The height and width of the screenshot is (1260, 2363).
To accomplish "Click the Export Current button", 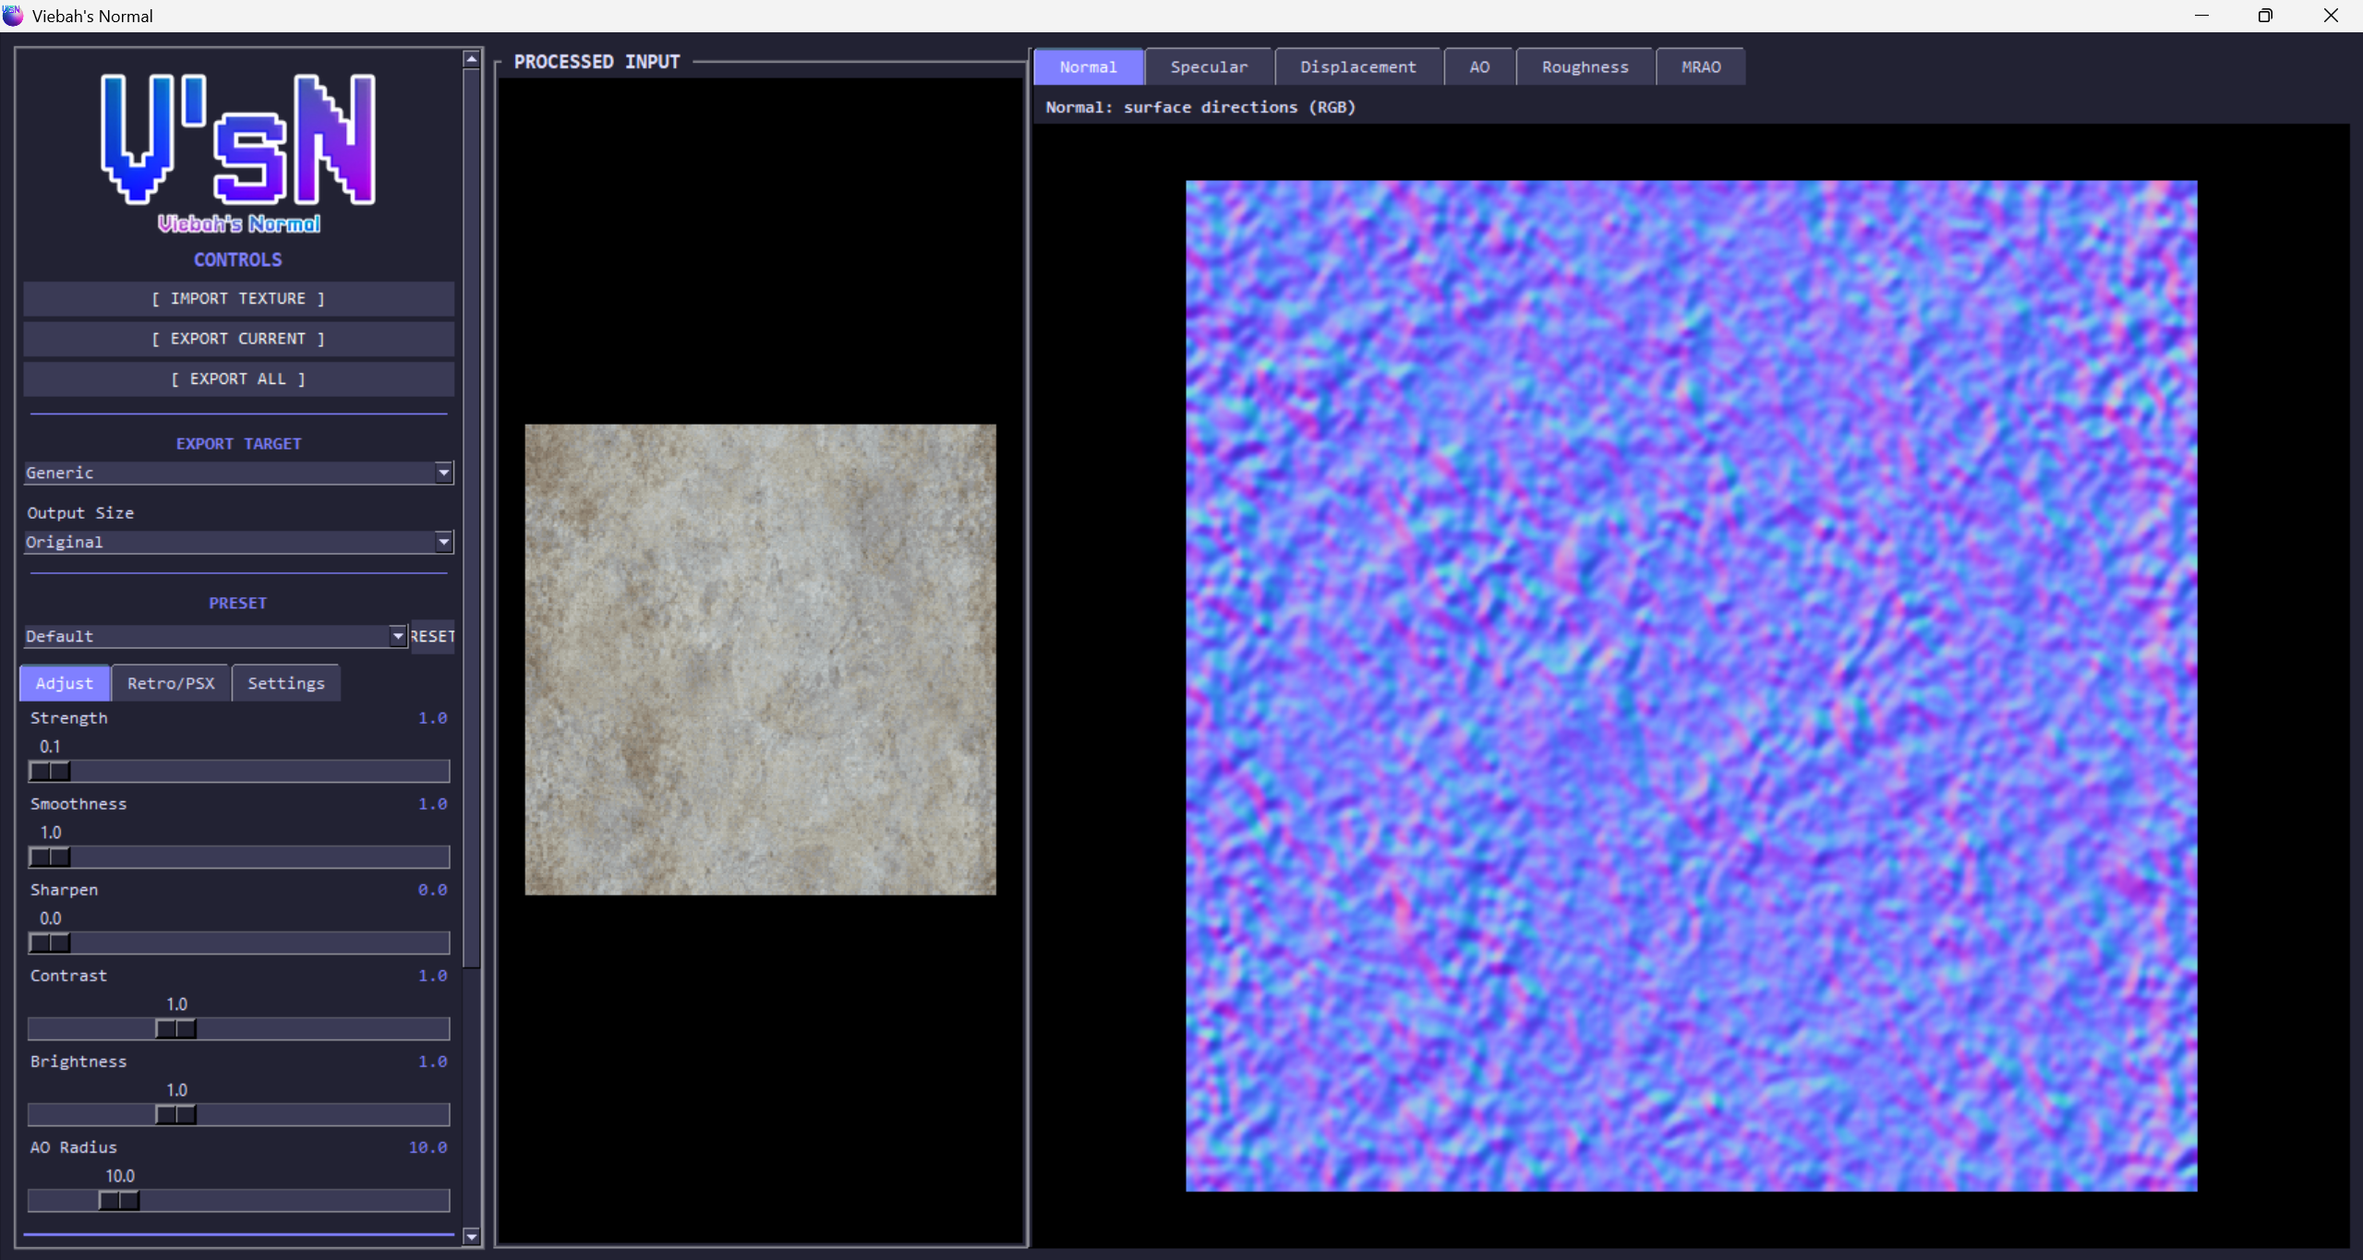I will point(238,339).
